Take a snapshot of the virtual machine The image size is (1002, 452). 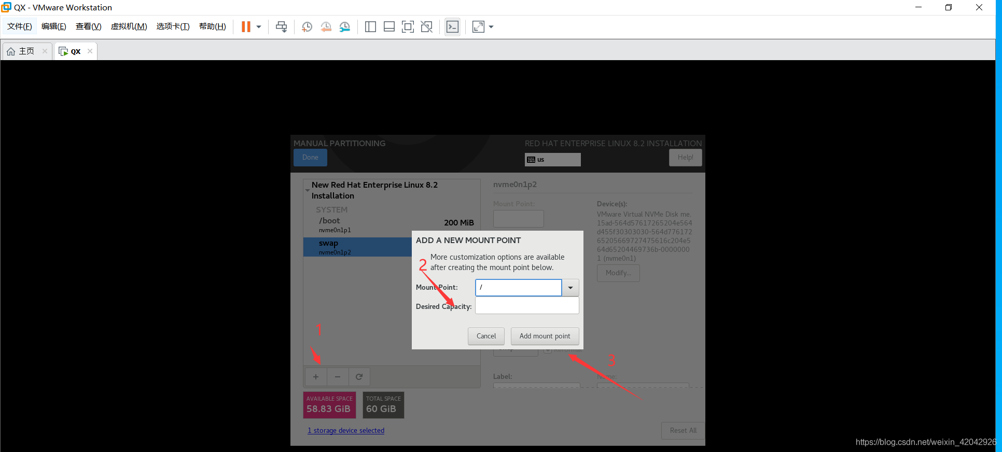307,27
